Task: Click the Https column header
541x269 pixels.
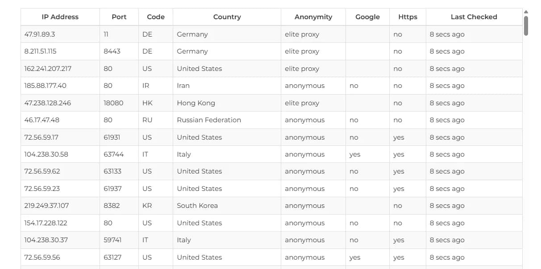Action: (408, 17)
